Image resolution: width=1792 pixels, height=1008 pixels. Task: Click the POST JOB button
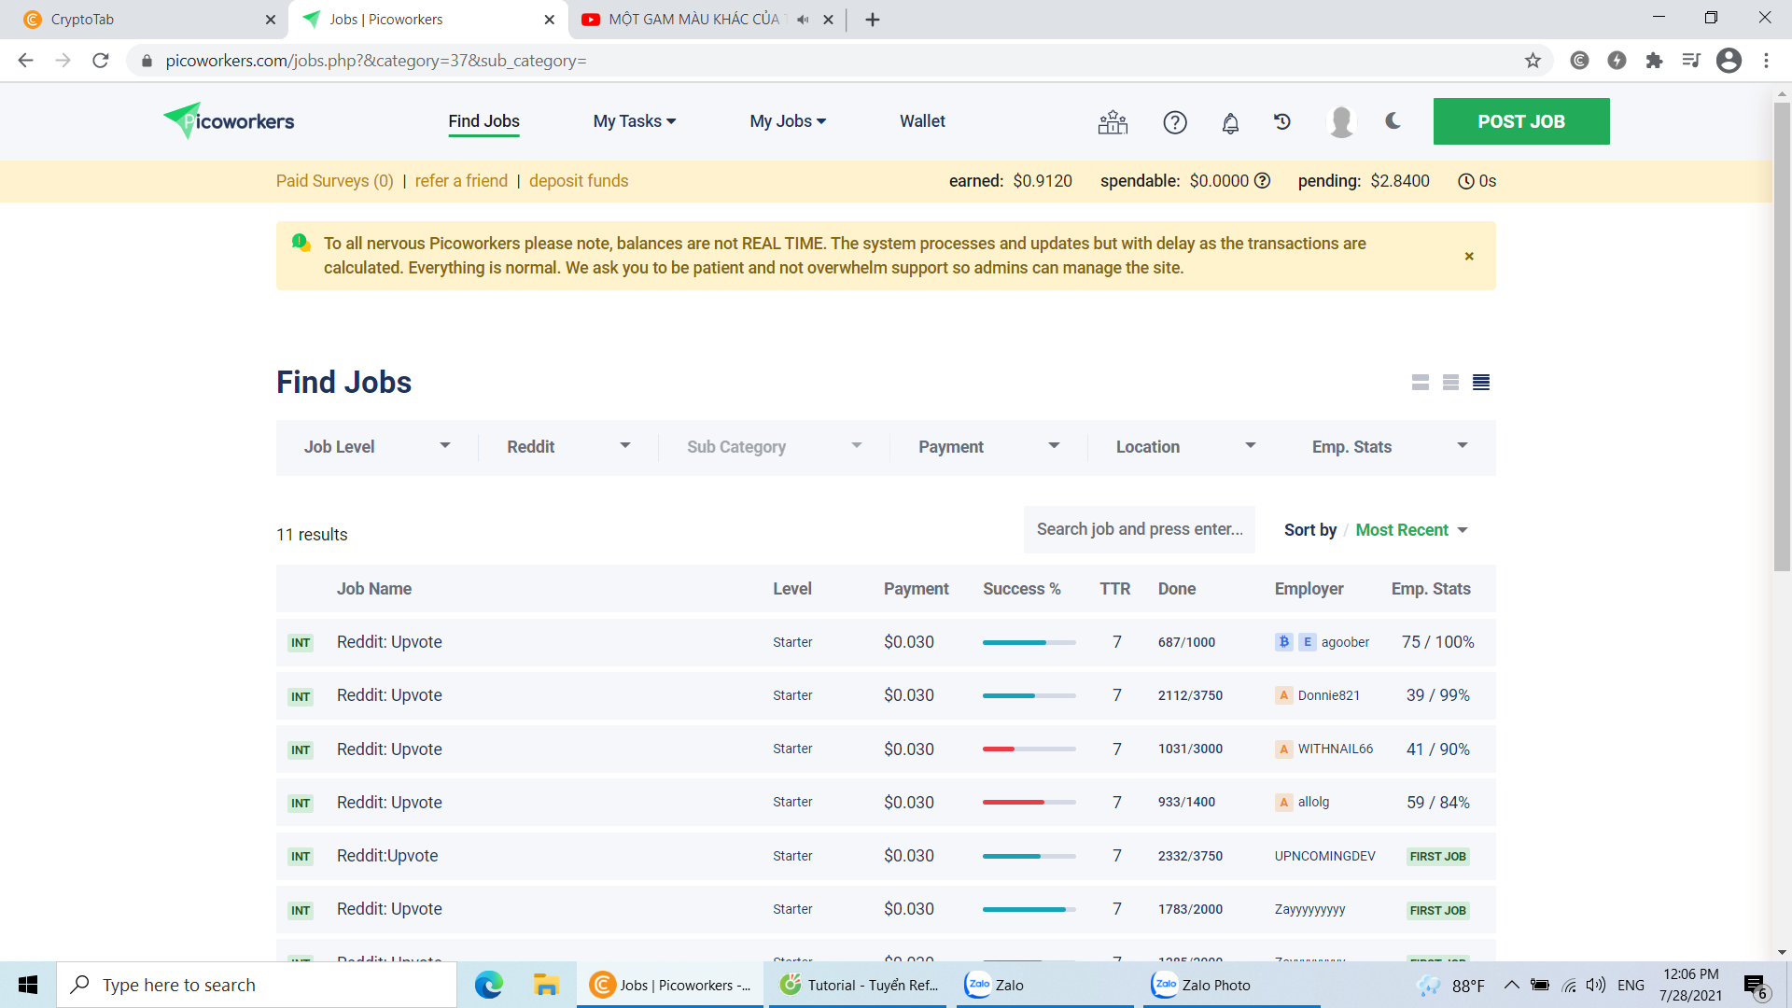point(1521,121)
